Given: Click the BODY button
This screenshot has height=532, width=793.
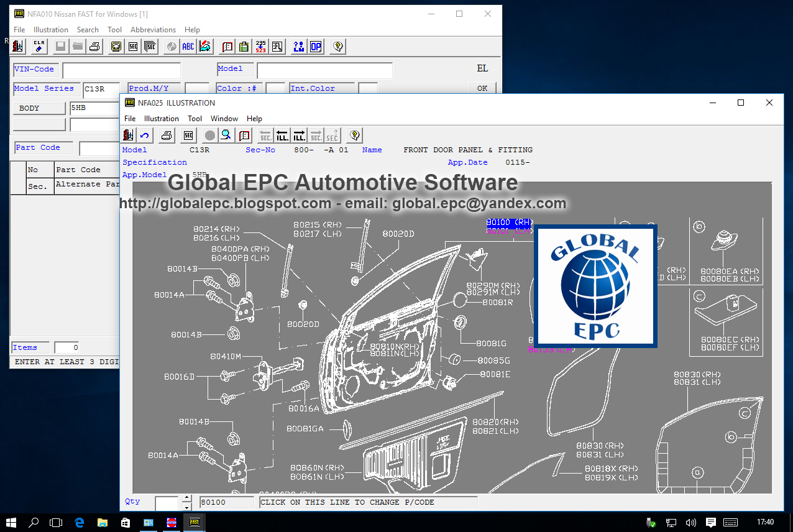Looking at the screenshot, I should pyautogui.click(x=39, y=108).
